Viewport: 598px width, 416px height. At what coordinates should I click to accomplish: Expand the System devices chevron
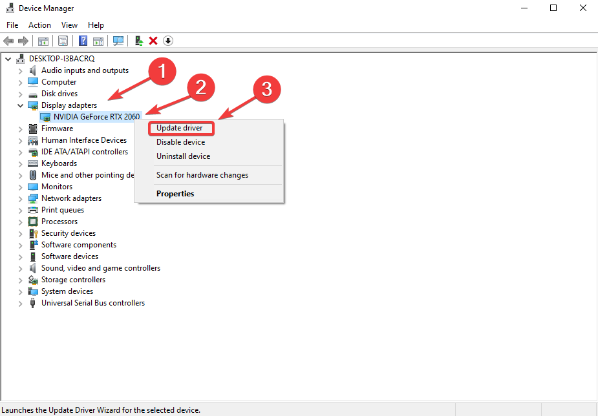(x=20, y=292)
